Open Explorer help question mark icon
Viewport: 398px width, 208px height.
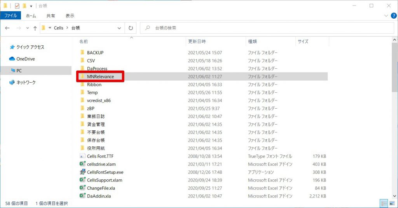[x=393, y=16]
